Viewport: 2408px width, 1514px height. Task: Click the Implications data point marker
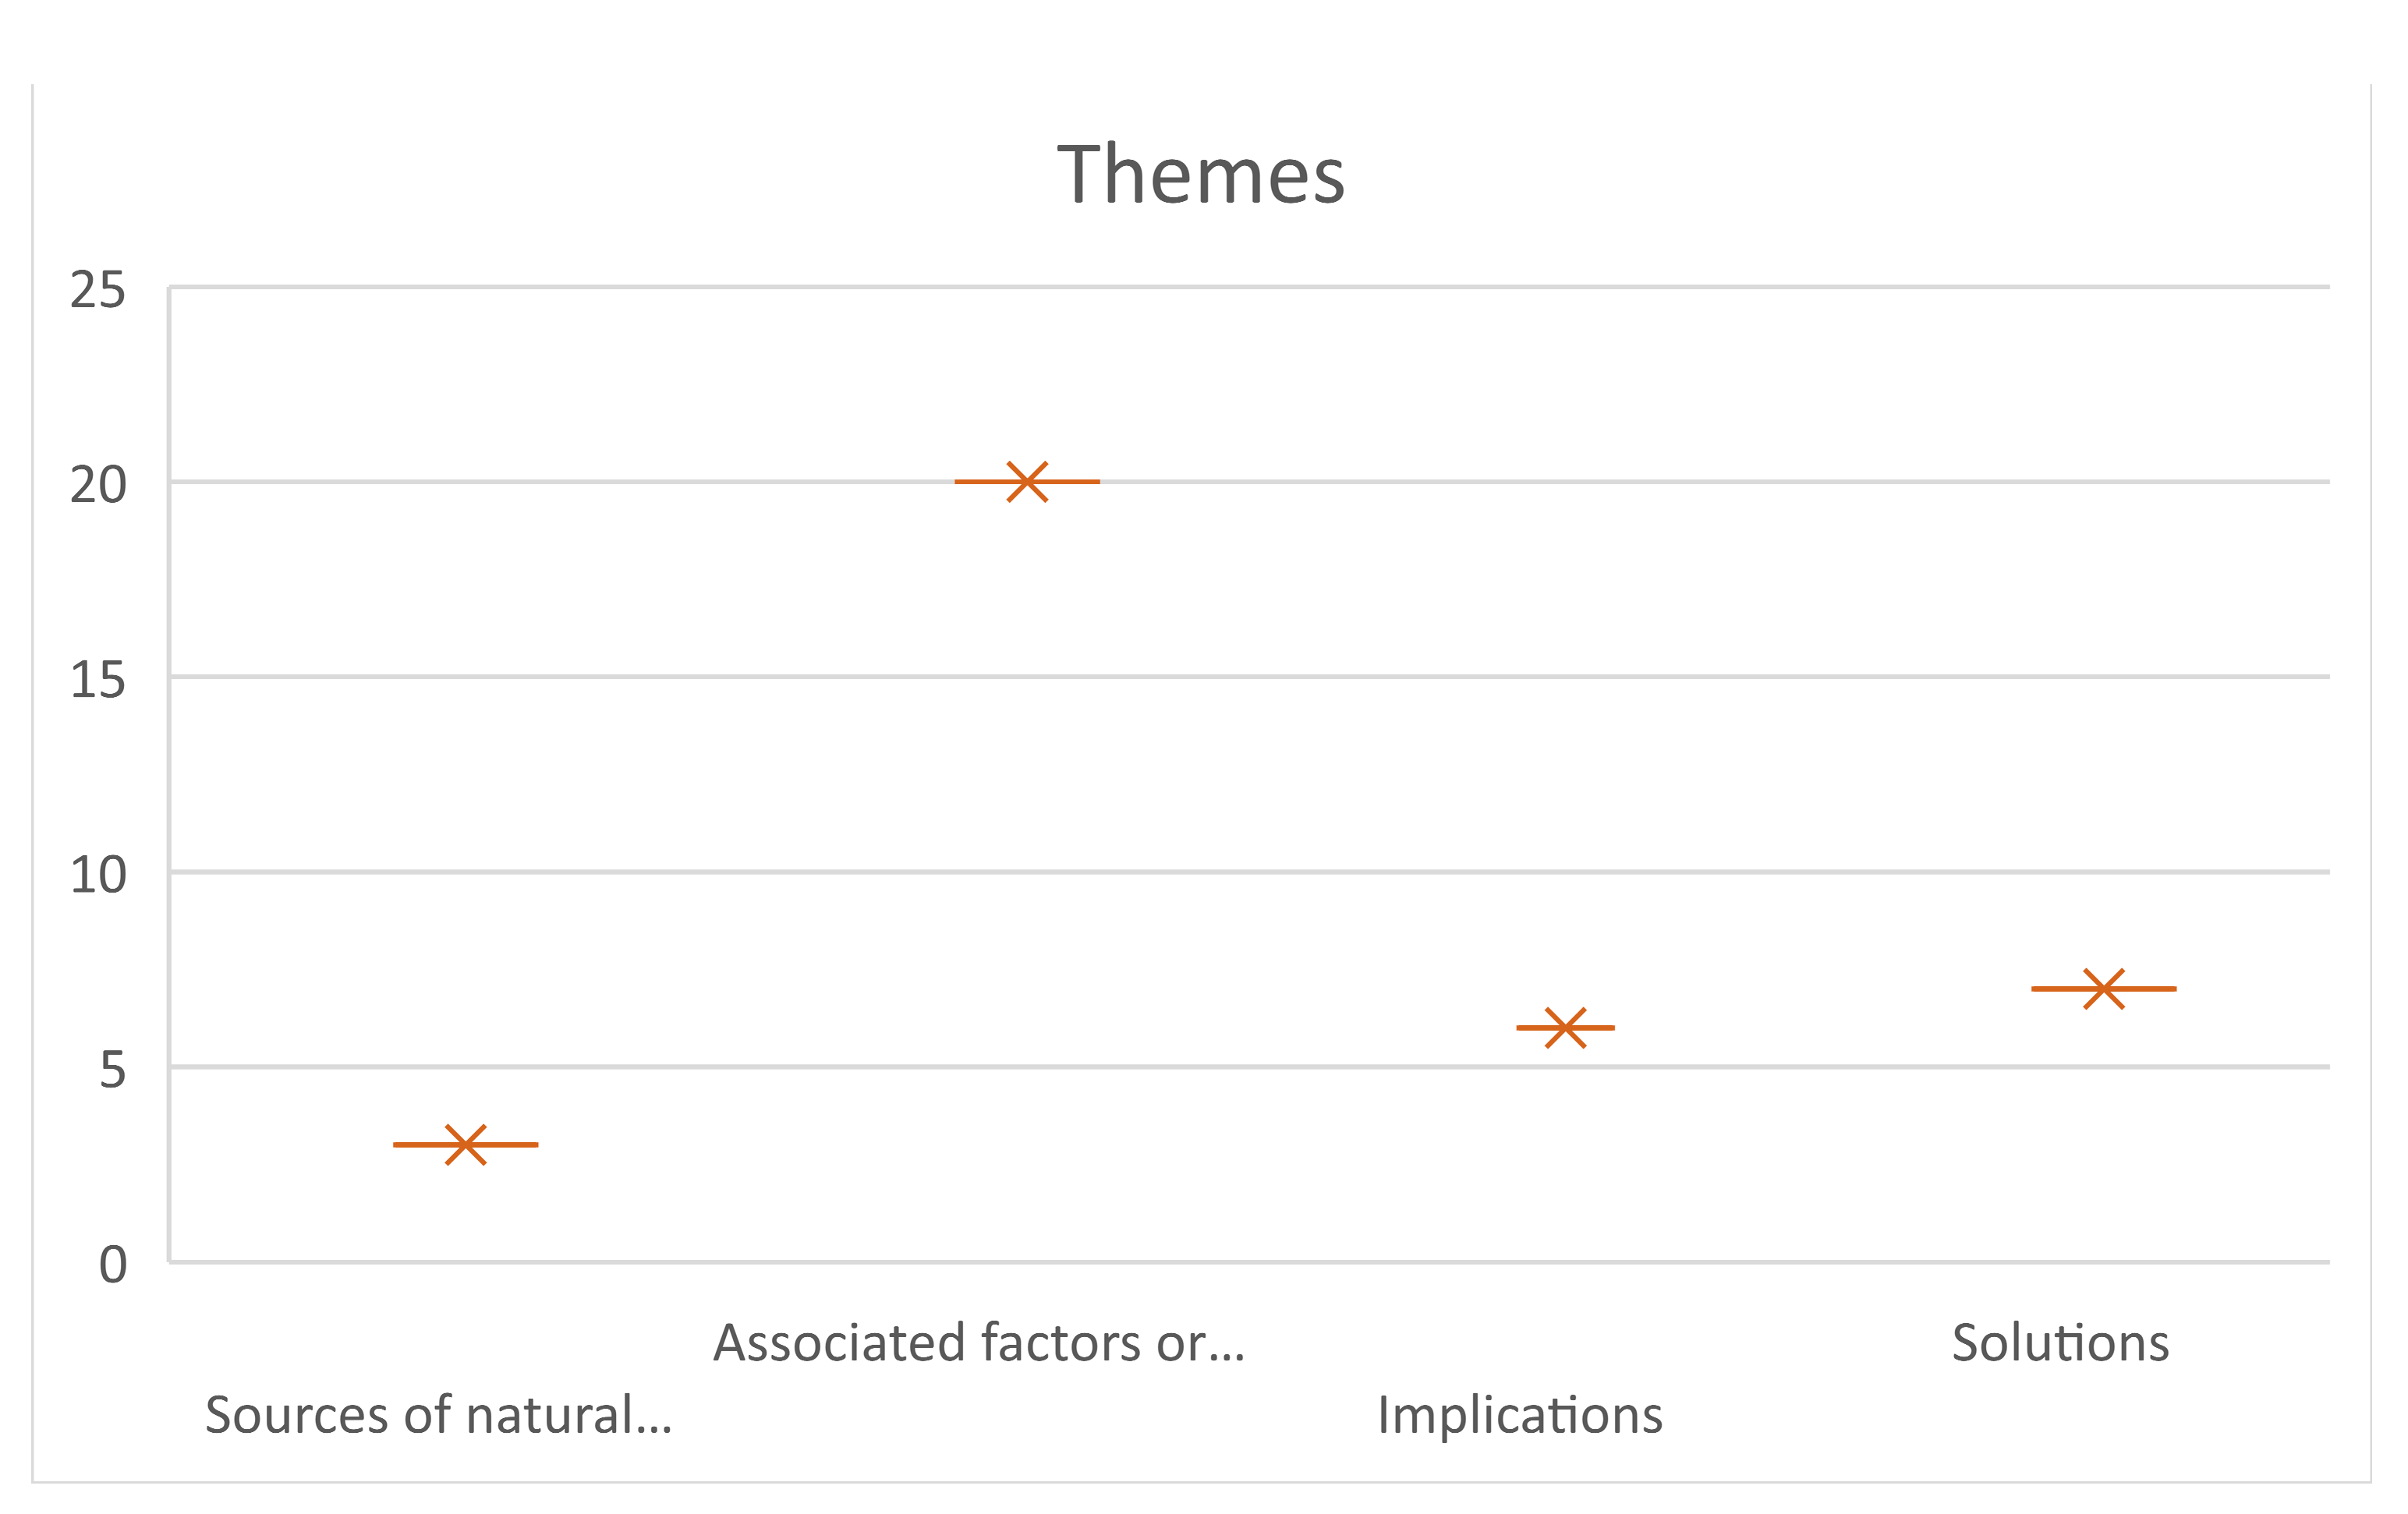tap(1565, 1028)
